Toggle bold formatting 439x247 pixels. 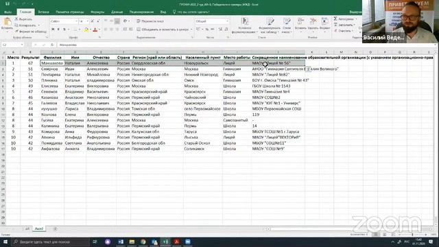pos(53,30)
